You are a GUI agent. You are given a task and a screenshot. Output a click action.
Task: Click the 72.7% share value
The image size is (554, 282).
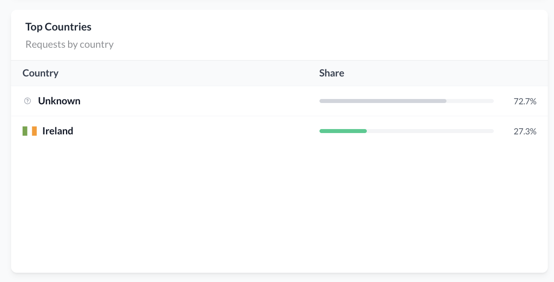[525, 101]
